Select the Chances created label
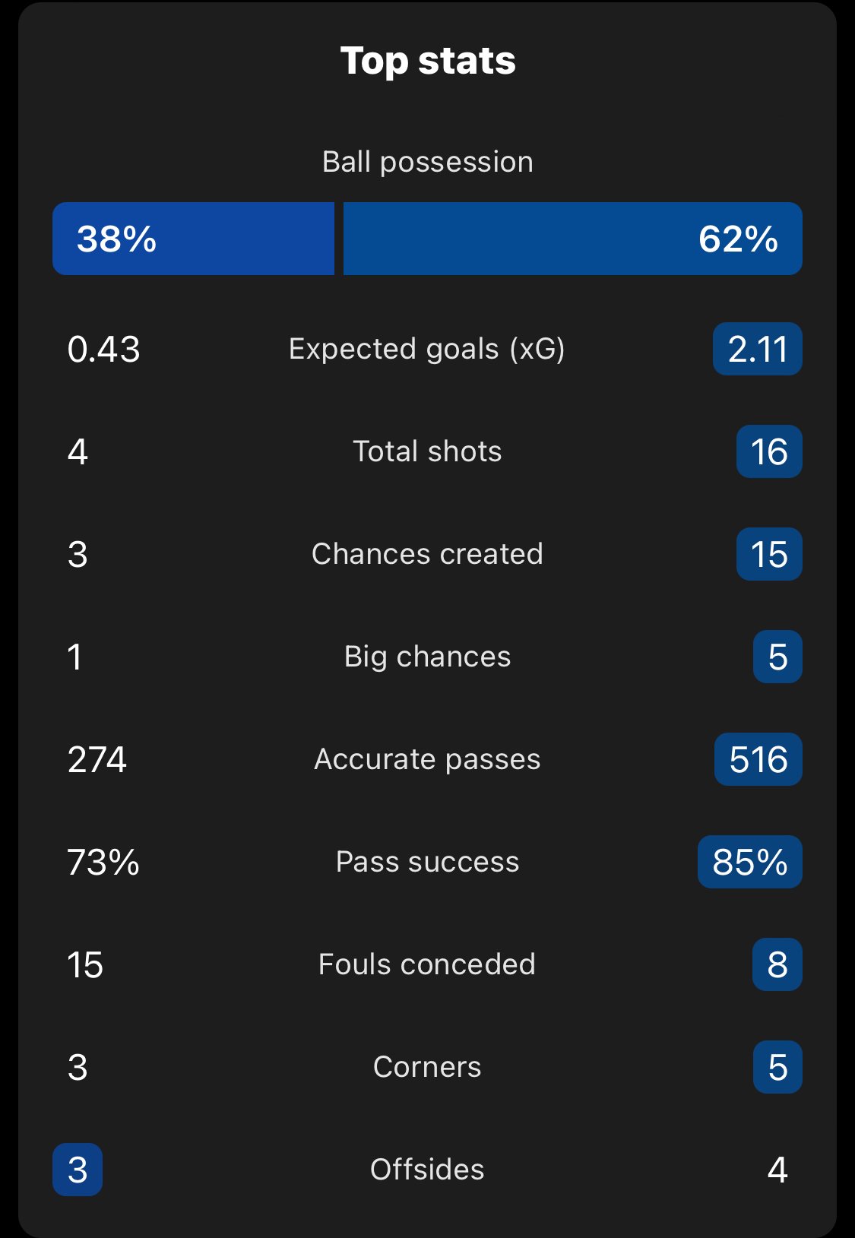 click(428, 554)
